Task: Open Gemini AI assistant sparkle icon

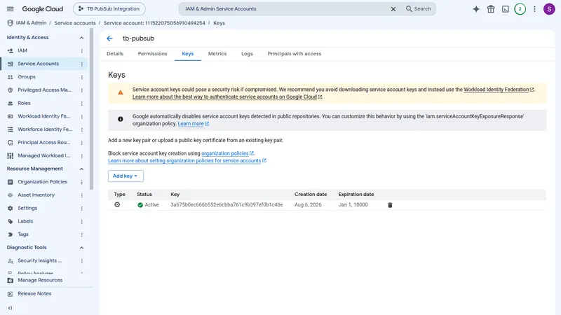Action: [x=476, y=9]
